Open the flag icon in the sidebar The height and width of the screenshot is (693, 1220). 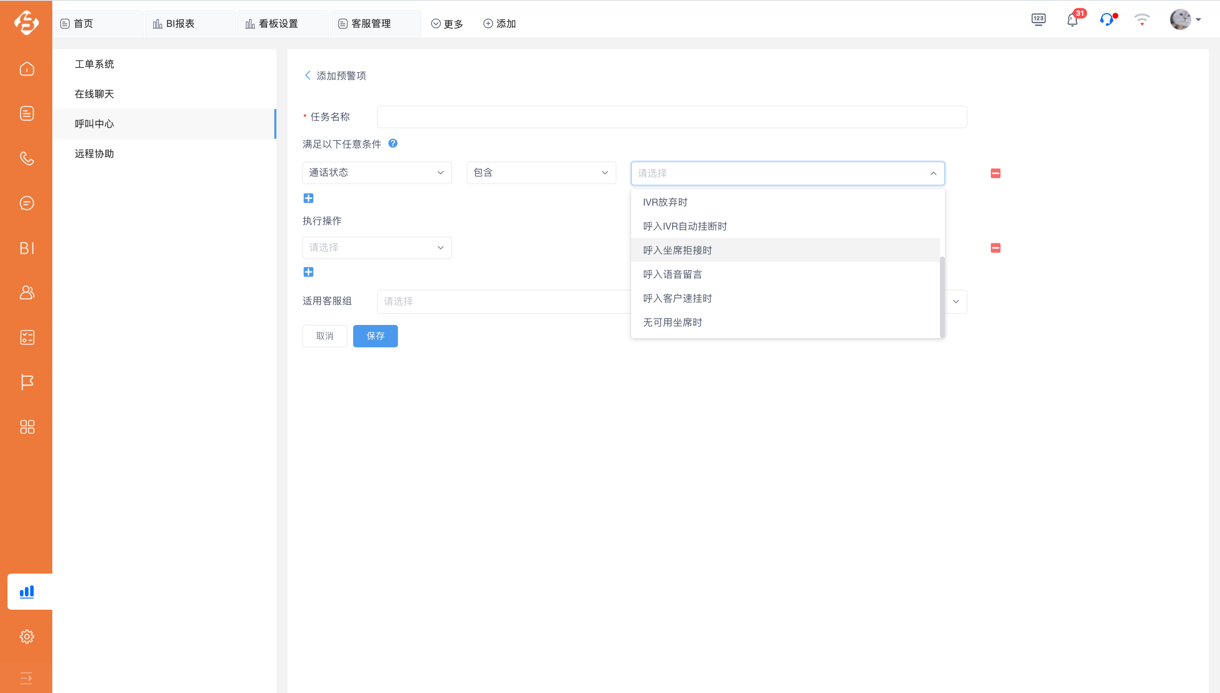click(27, 382)
